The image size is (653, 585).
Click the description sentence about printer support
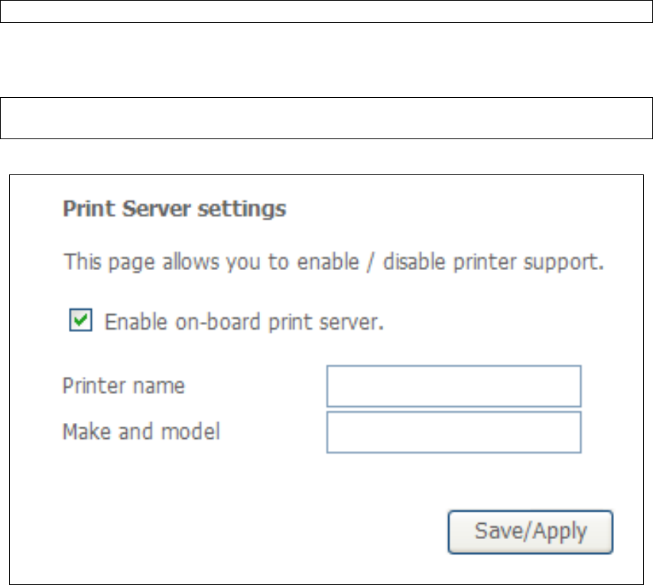click(x=333, y=262)
